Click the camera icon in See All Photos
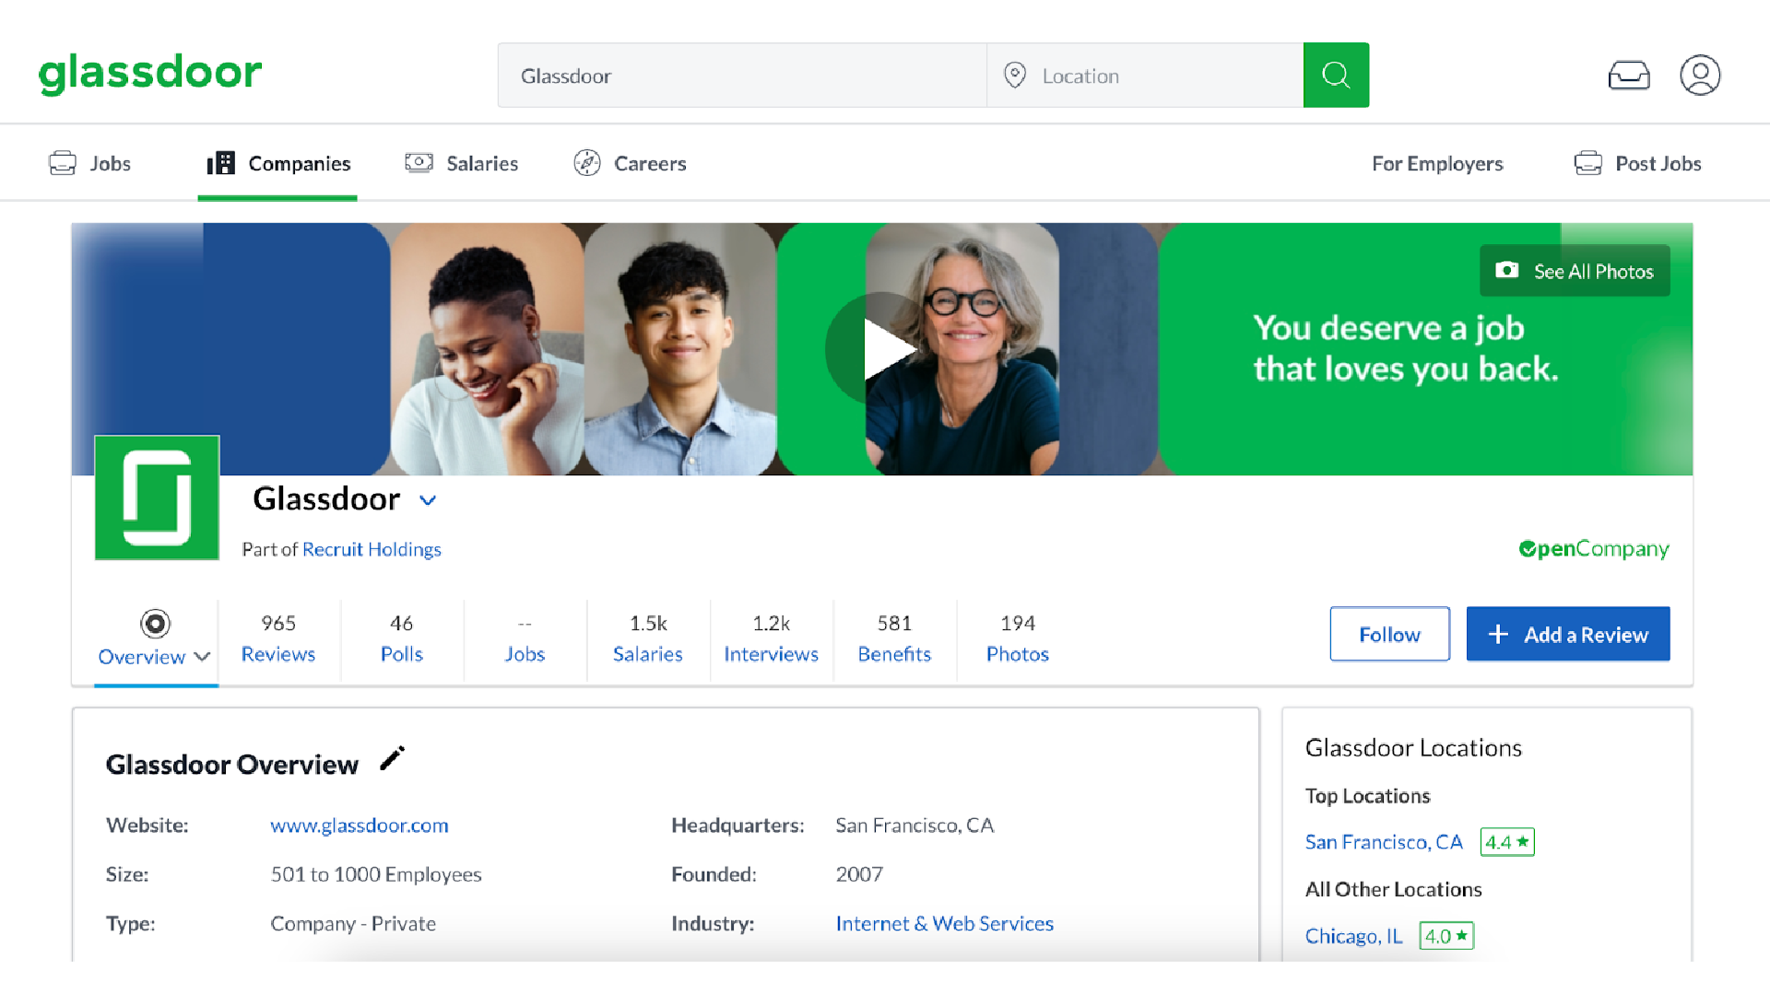Image resolution: width=1770 pixels, height=995 pixels. (x=1507, y=270)
